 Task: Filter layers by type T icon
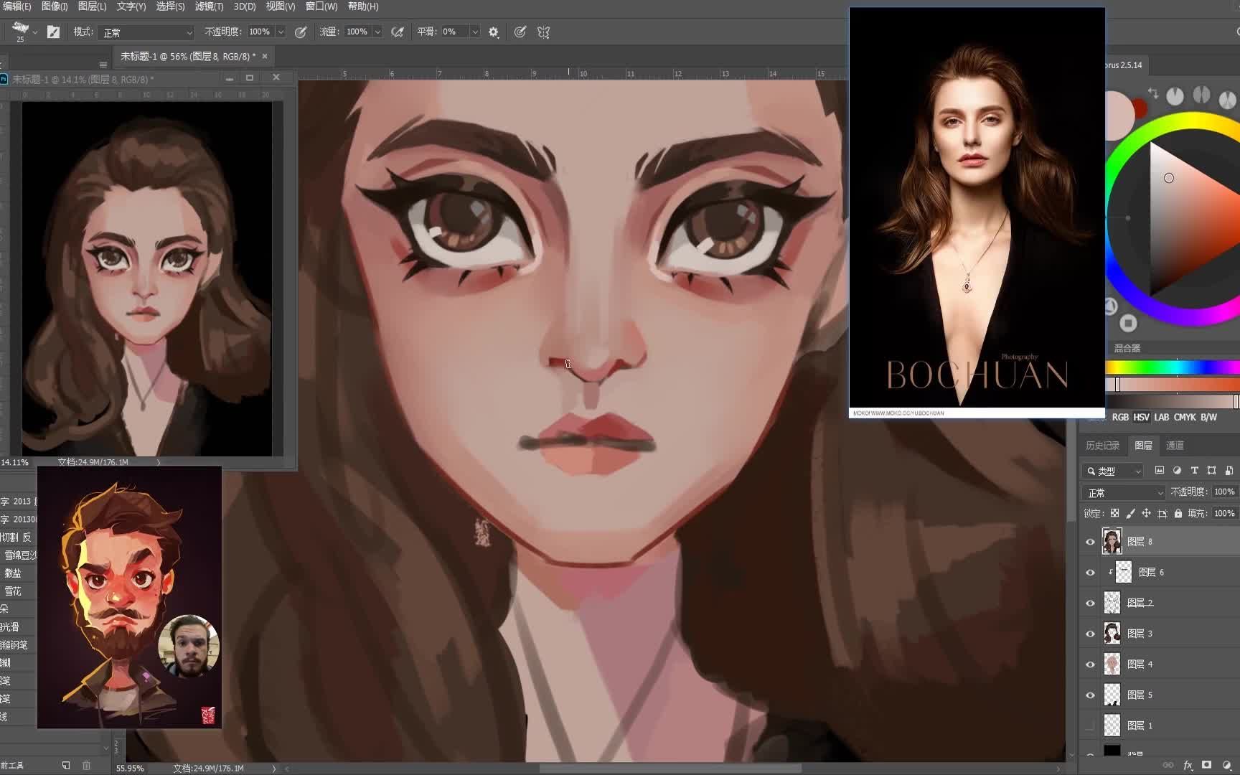[x=1194, y=471]
